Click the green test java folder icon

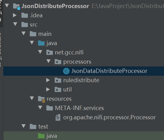41,136
